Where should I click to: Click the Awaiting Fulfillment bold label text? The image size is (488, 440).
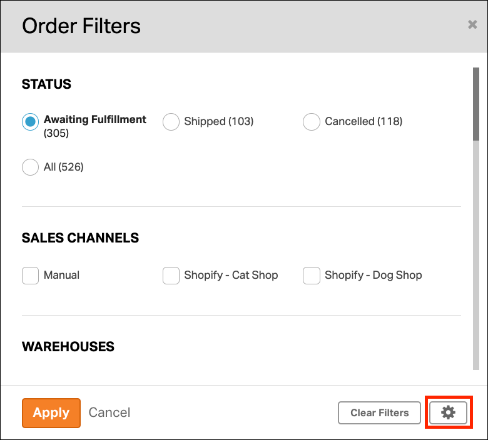95,119
